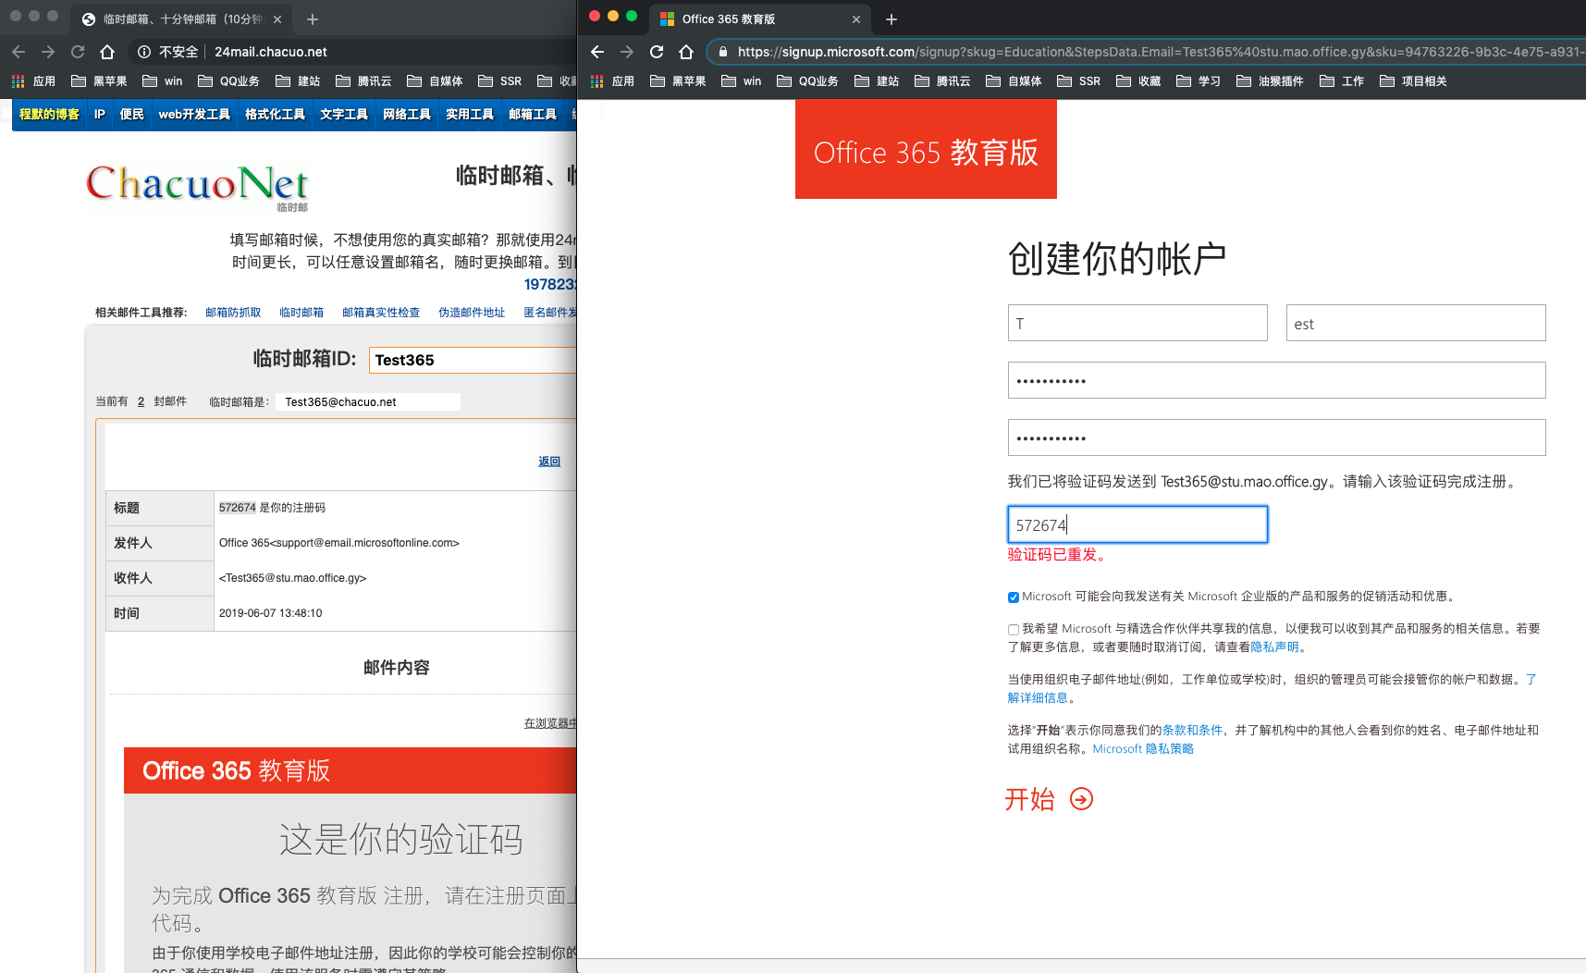Open 实用工具 menu
This screenshot has width=1586, height=973.
click(x=470, y=115)
